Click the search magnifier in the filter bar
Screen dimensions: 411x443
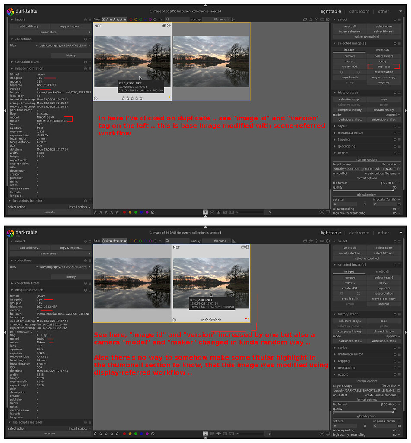tap(167, 19)
